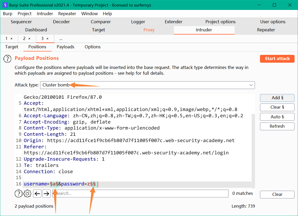Switch to the top-level Target tab

tap(98, 30)
